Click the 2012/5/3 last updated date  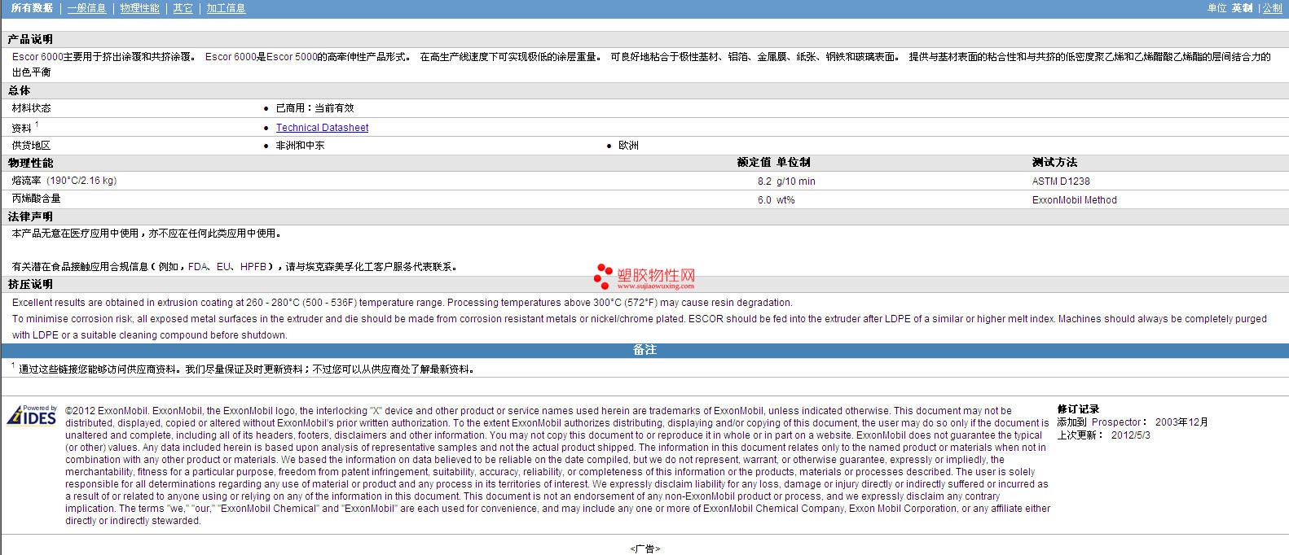pyautogui.click(x=1131, y=435)
